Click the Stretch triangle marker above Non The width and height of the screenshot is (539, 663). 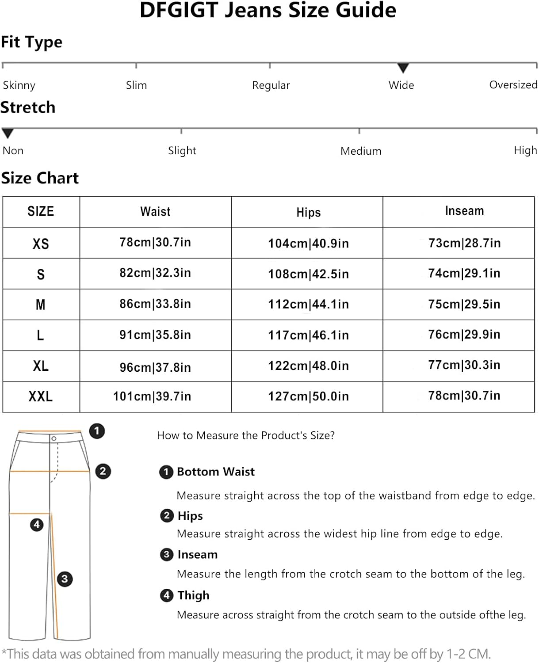(x=8, y=133)
